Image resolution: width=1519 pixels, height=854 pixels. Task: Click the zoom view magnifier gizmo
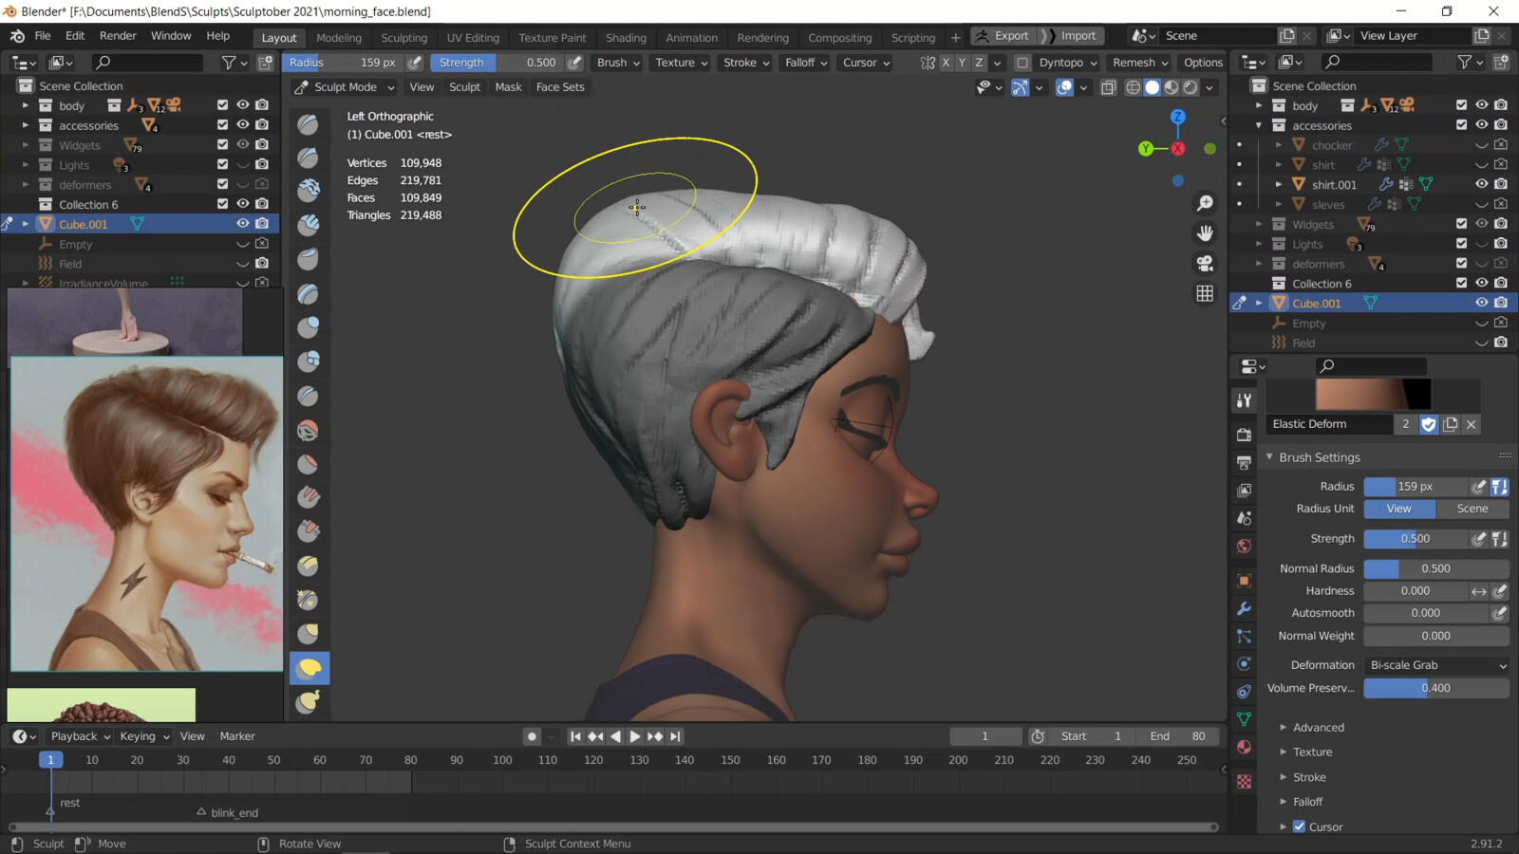tap(1205, 203)
